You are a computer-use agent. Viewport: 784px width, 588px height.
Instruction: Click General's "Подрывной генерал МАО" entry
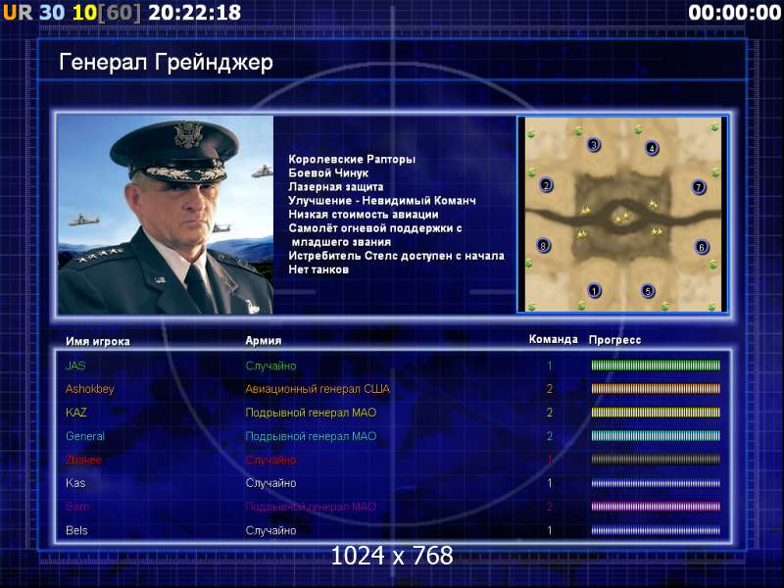311,436
